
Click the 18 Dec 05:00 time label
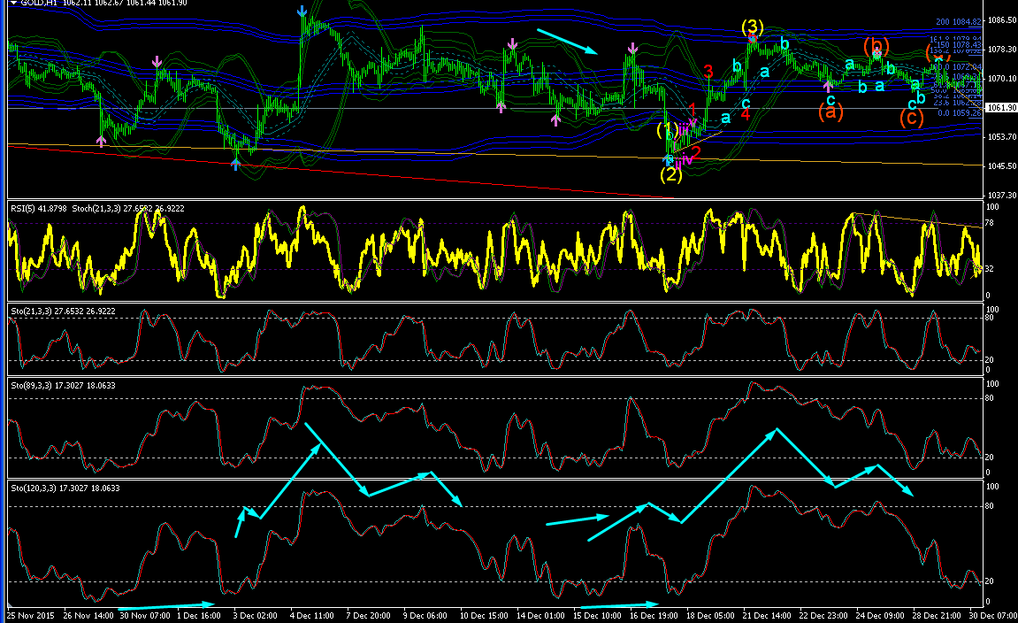(711, 615)
